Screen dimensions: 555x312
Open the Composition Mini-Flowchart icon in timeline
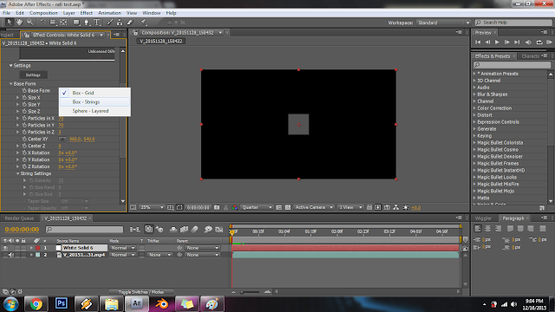coord(134,229)
